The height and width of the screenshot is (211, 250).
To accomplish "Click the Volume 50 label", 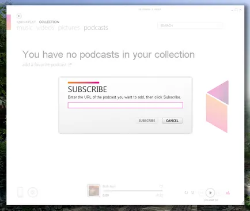I will (x=211, y=200).
